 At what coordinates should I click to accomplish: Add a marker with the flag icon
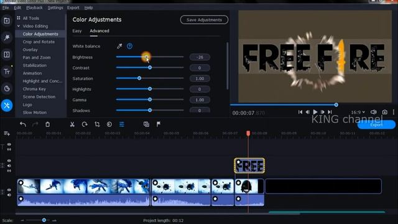coord(159,124)
